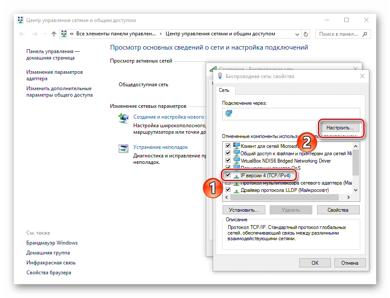
Task: Open 'Свойства браузера' link
Action: pyautogui.click(x=49, y=273)
